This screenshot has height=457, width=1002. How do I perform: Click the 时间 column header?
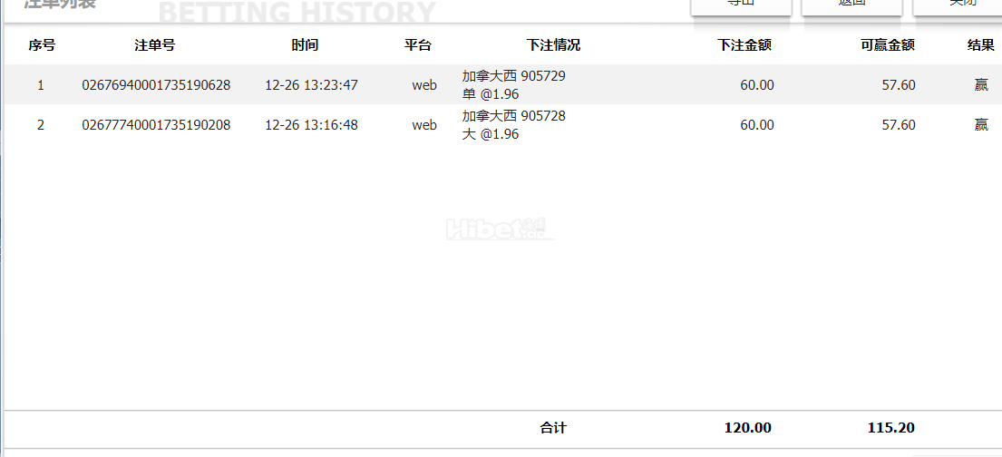click(x=305, y=45)
